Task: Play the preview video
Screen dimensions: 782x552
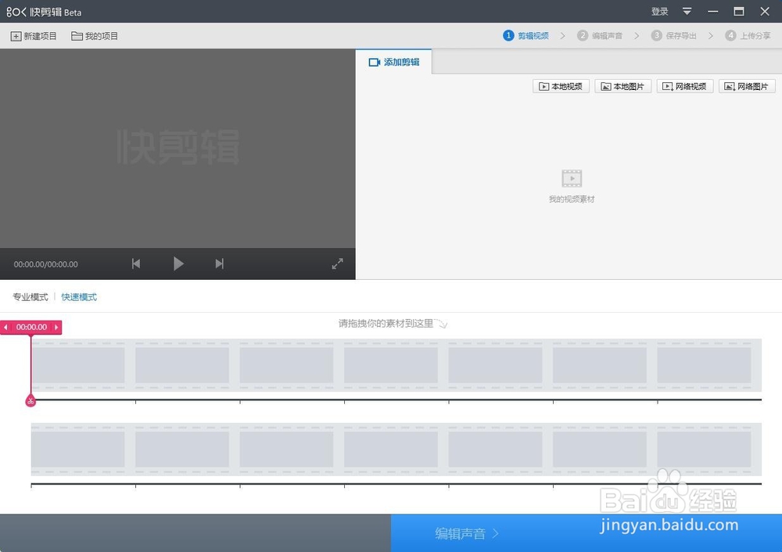Action: tap(178, 263)
